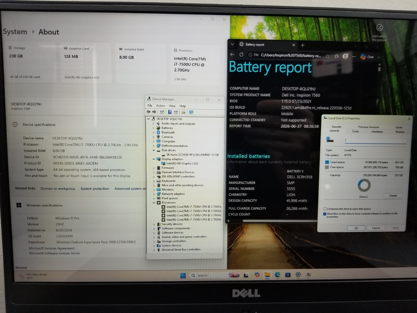Open the Edge Favorites list icon
The height and width of the screenshot is (313, 417).
[336, 56]
